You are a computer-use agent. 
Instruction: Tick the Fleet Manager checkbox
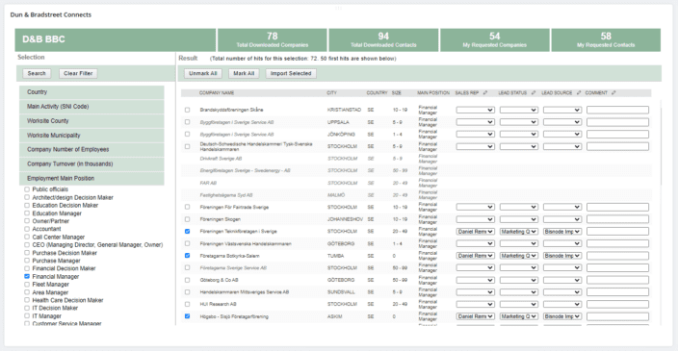tap(27, 284)
